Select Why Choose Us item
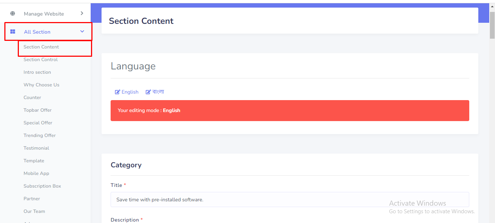Screen dimensions: 495x223 [41, 85]
